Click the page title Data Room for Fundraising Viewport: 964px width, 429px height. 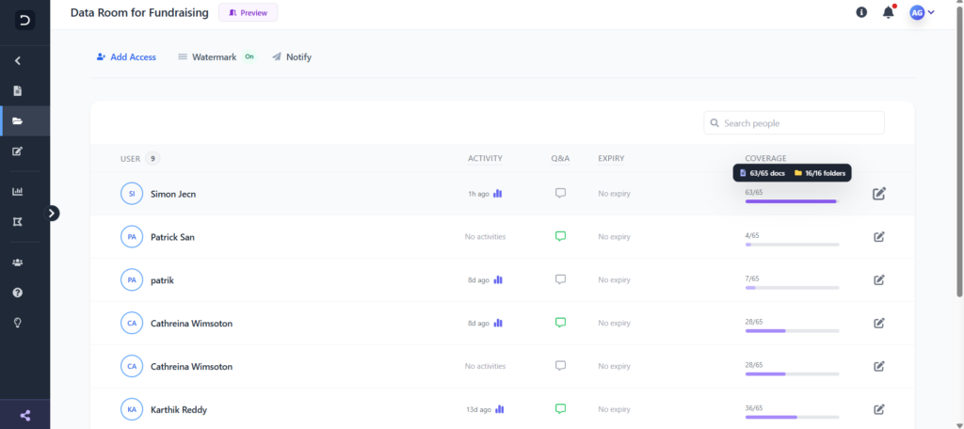point(139,12)
